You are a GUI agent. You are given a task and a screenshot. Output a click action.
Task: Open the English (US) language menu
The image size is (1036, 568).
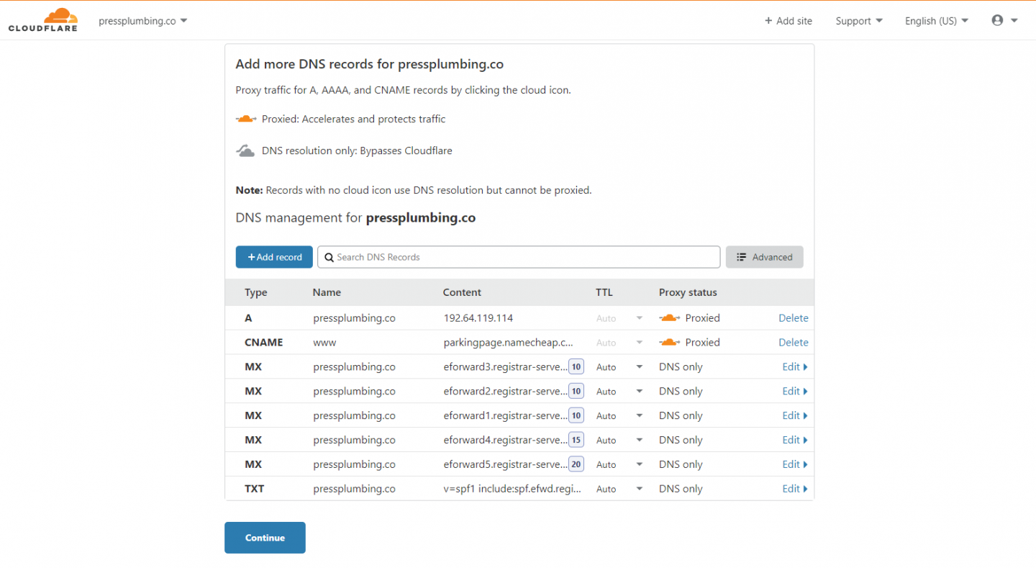click(936, 21)
